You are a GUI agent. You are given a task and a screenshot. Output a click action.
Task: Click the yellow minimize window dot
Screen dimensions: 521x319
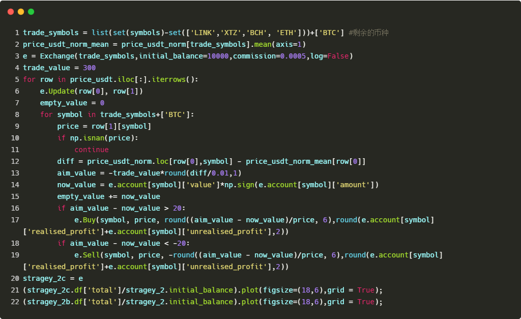tap(21, 12)
